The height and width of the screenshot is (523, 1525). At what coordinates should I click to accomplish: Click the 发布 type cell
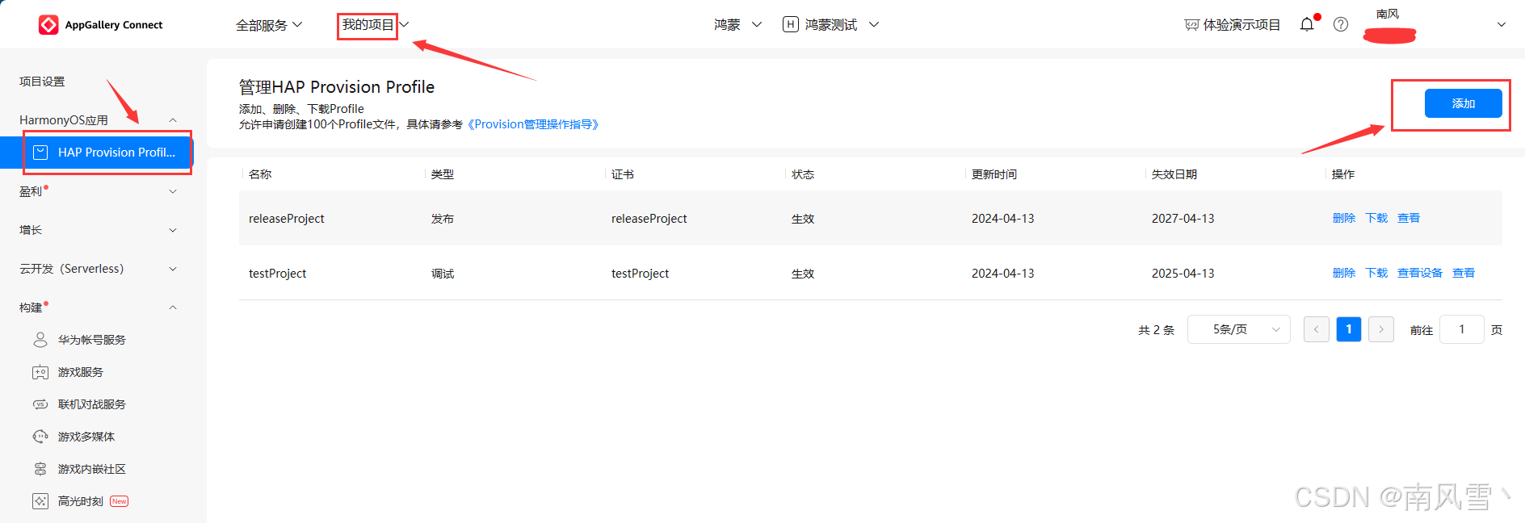click(x=443, y=219)
